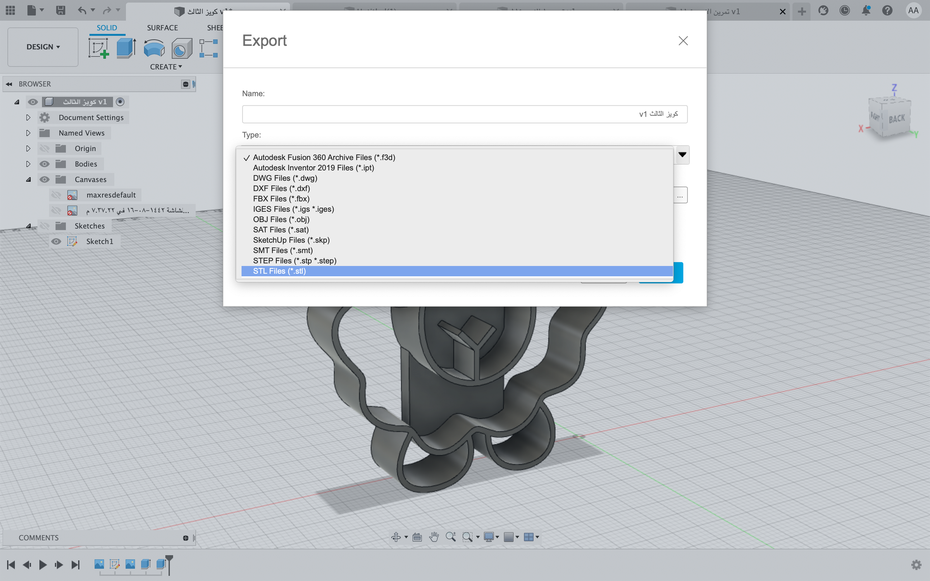Viewport: 930px width, 581px height.
Task: Click the browse location ellipsis button
Action: [680, 195]
